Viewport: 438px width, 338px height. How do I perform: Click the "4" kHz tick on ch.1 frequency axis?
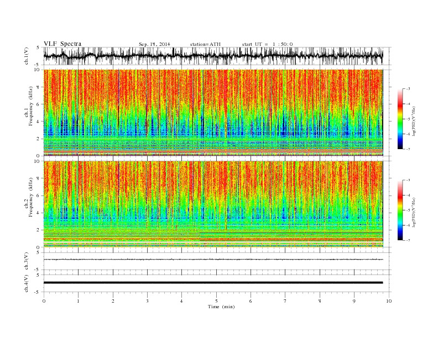(x=38, y=122)
